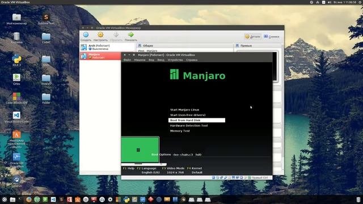The image size is (363, 204).
Task: Open the Корзина trash desktop icon
Action: 16,38
